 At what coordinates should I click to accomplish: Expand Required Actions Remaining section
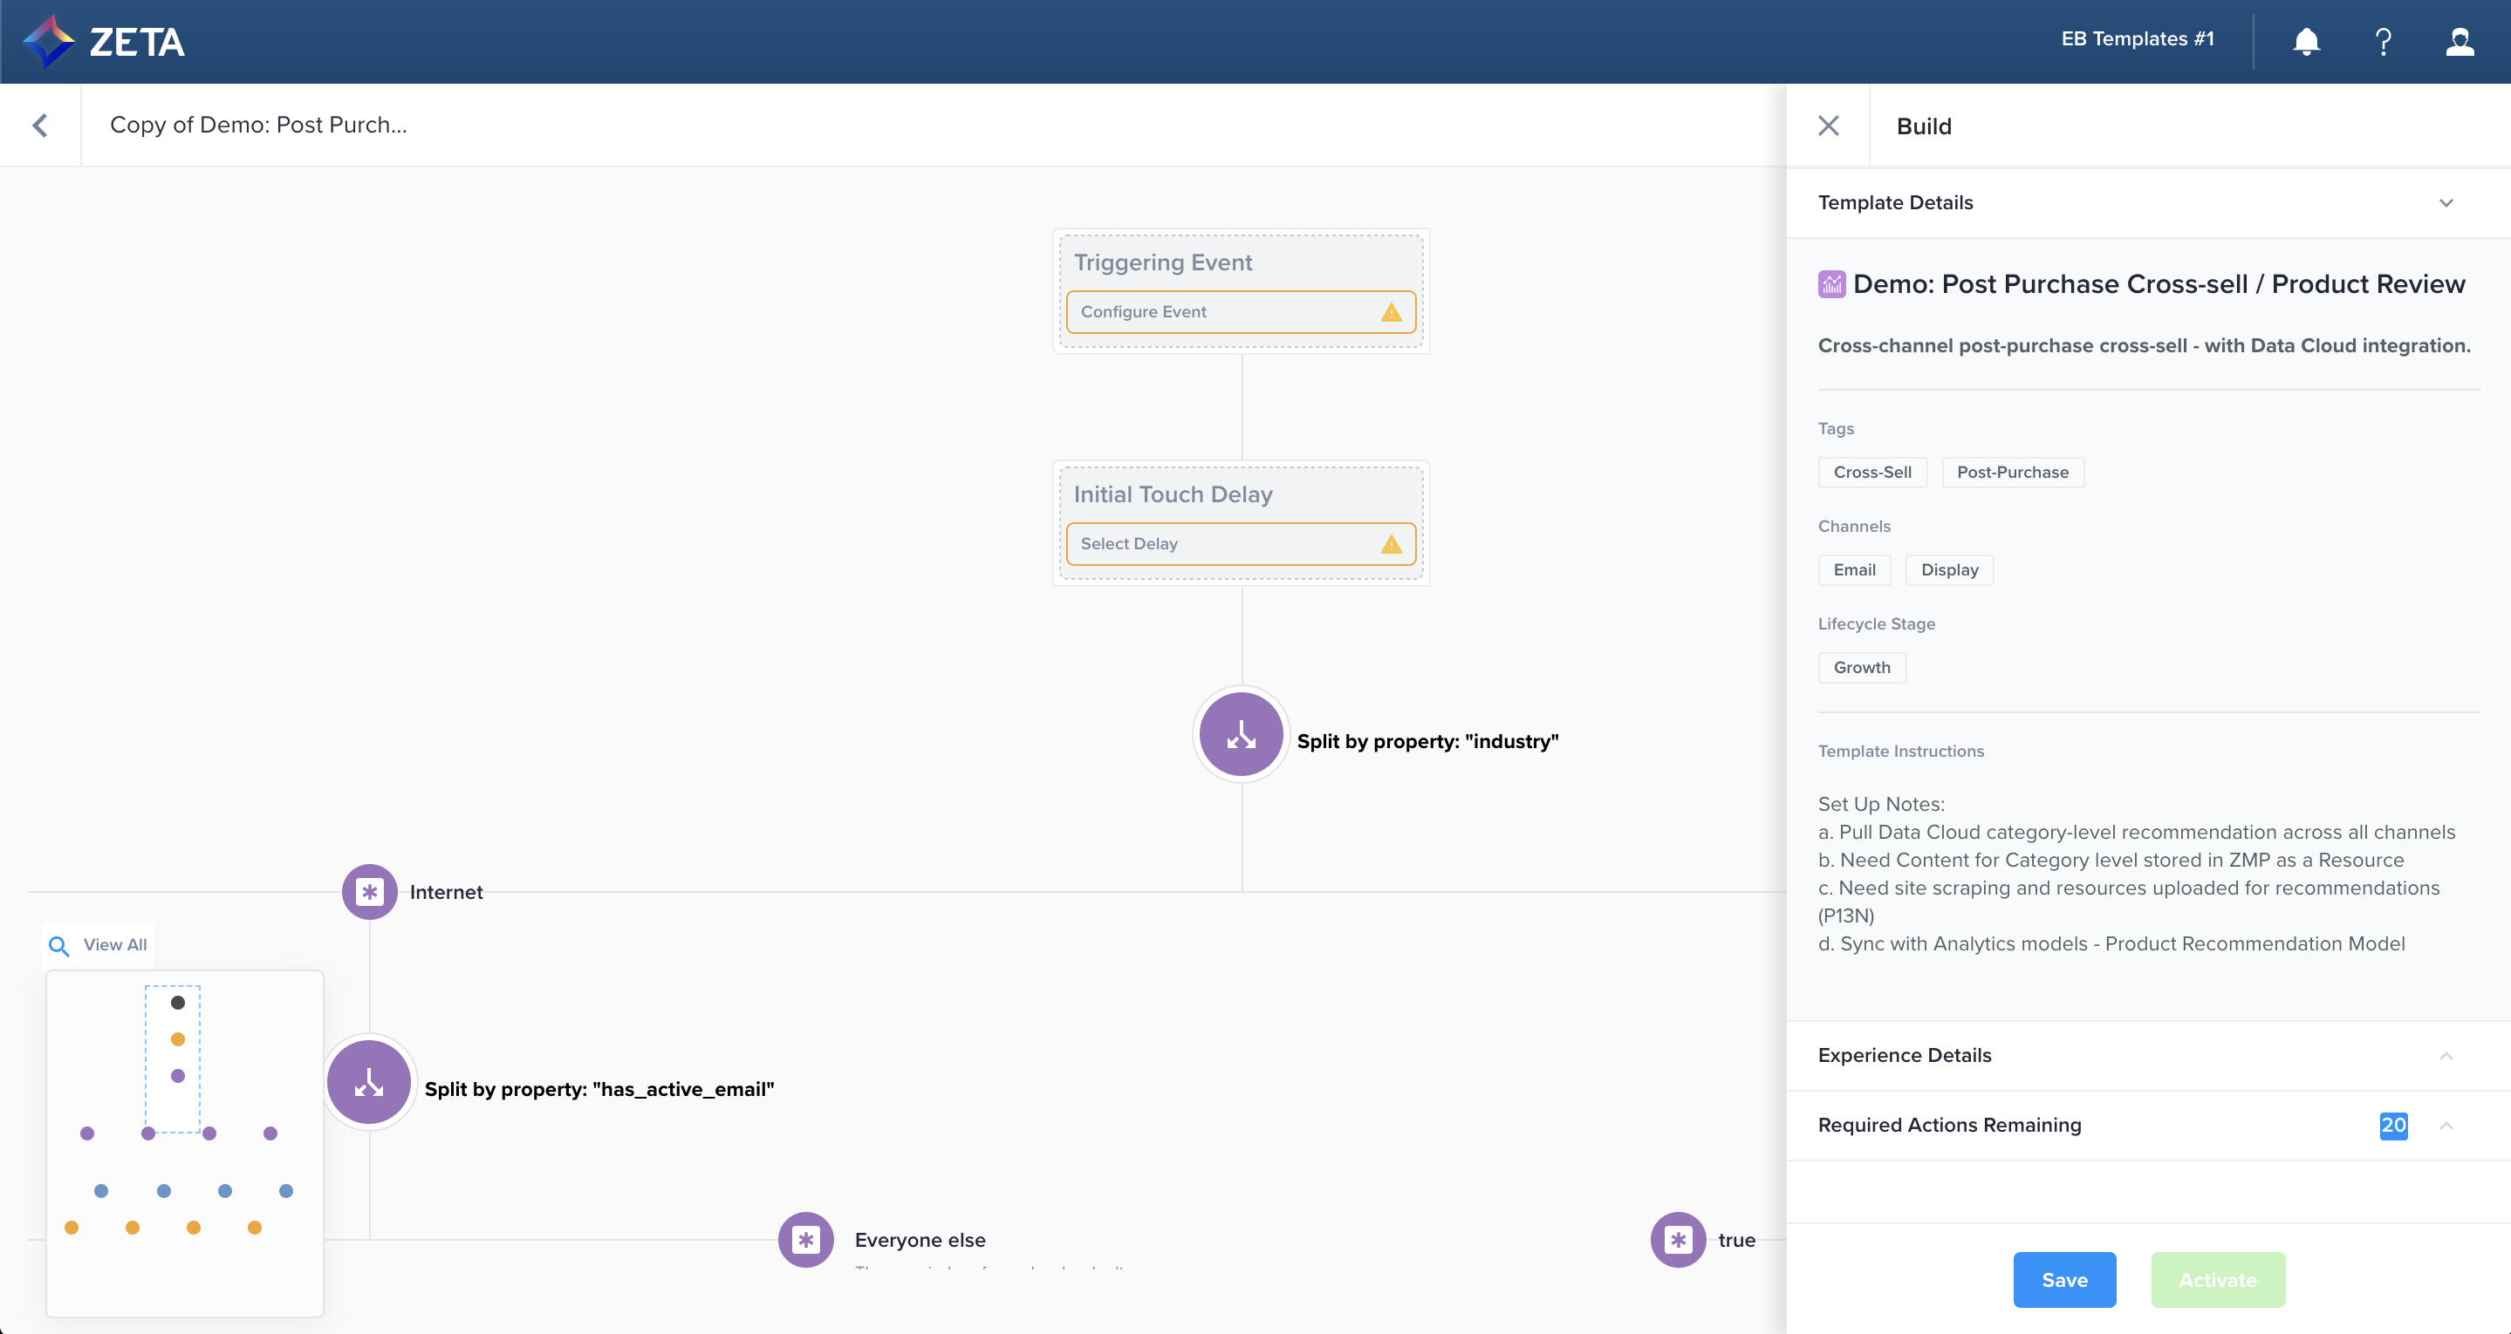pos(2446,1126)
